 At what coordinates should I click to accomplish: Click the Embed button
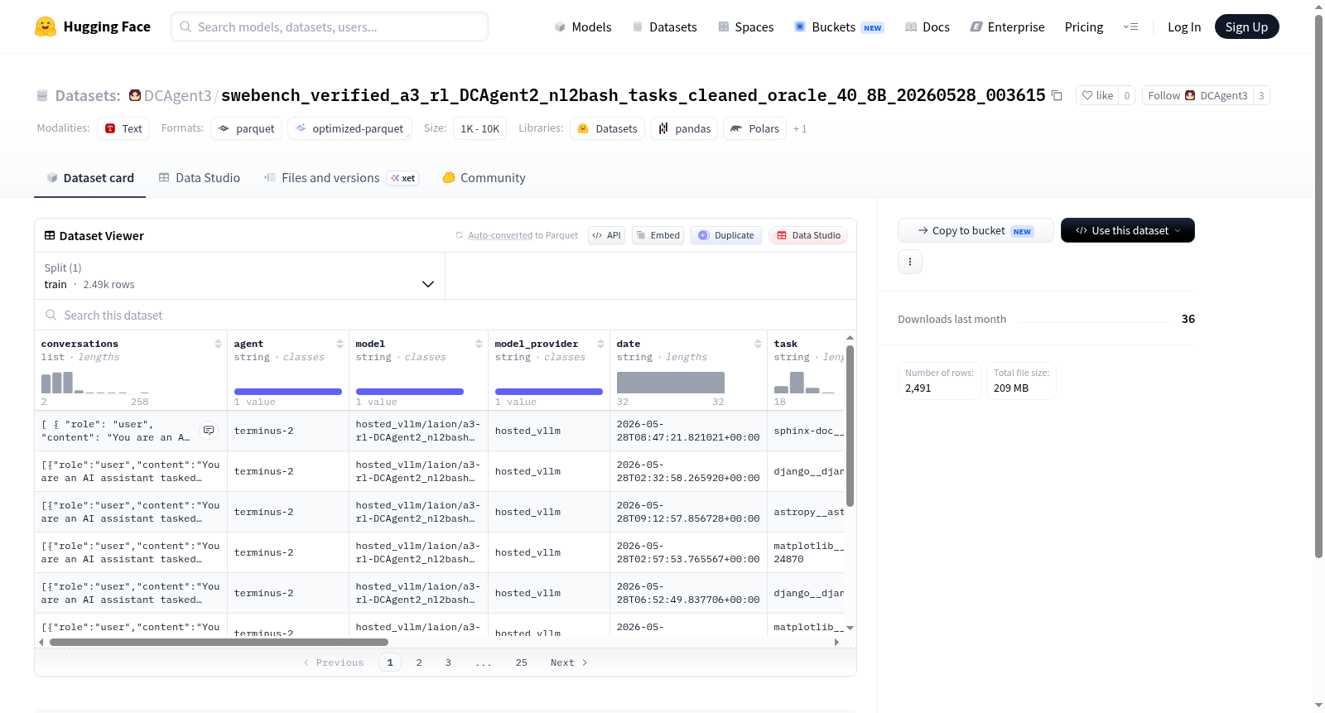click(x=658, y=235)
